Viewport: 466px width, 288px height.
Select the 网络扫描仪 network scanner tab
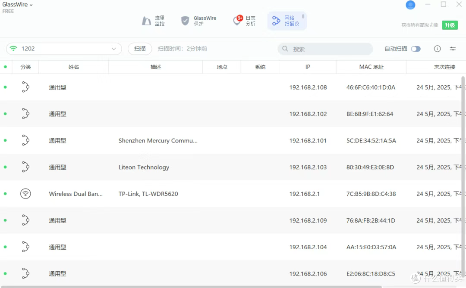coord(287,21)
